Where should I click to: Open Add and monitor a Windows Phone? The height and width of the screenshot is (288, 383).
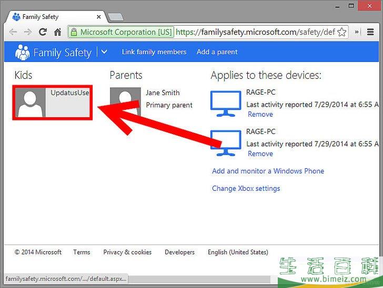268,171
